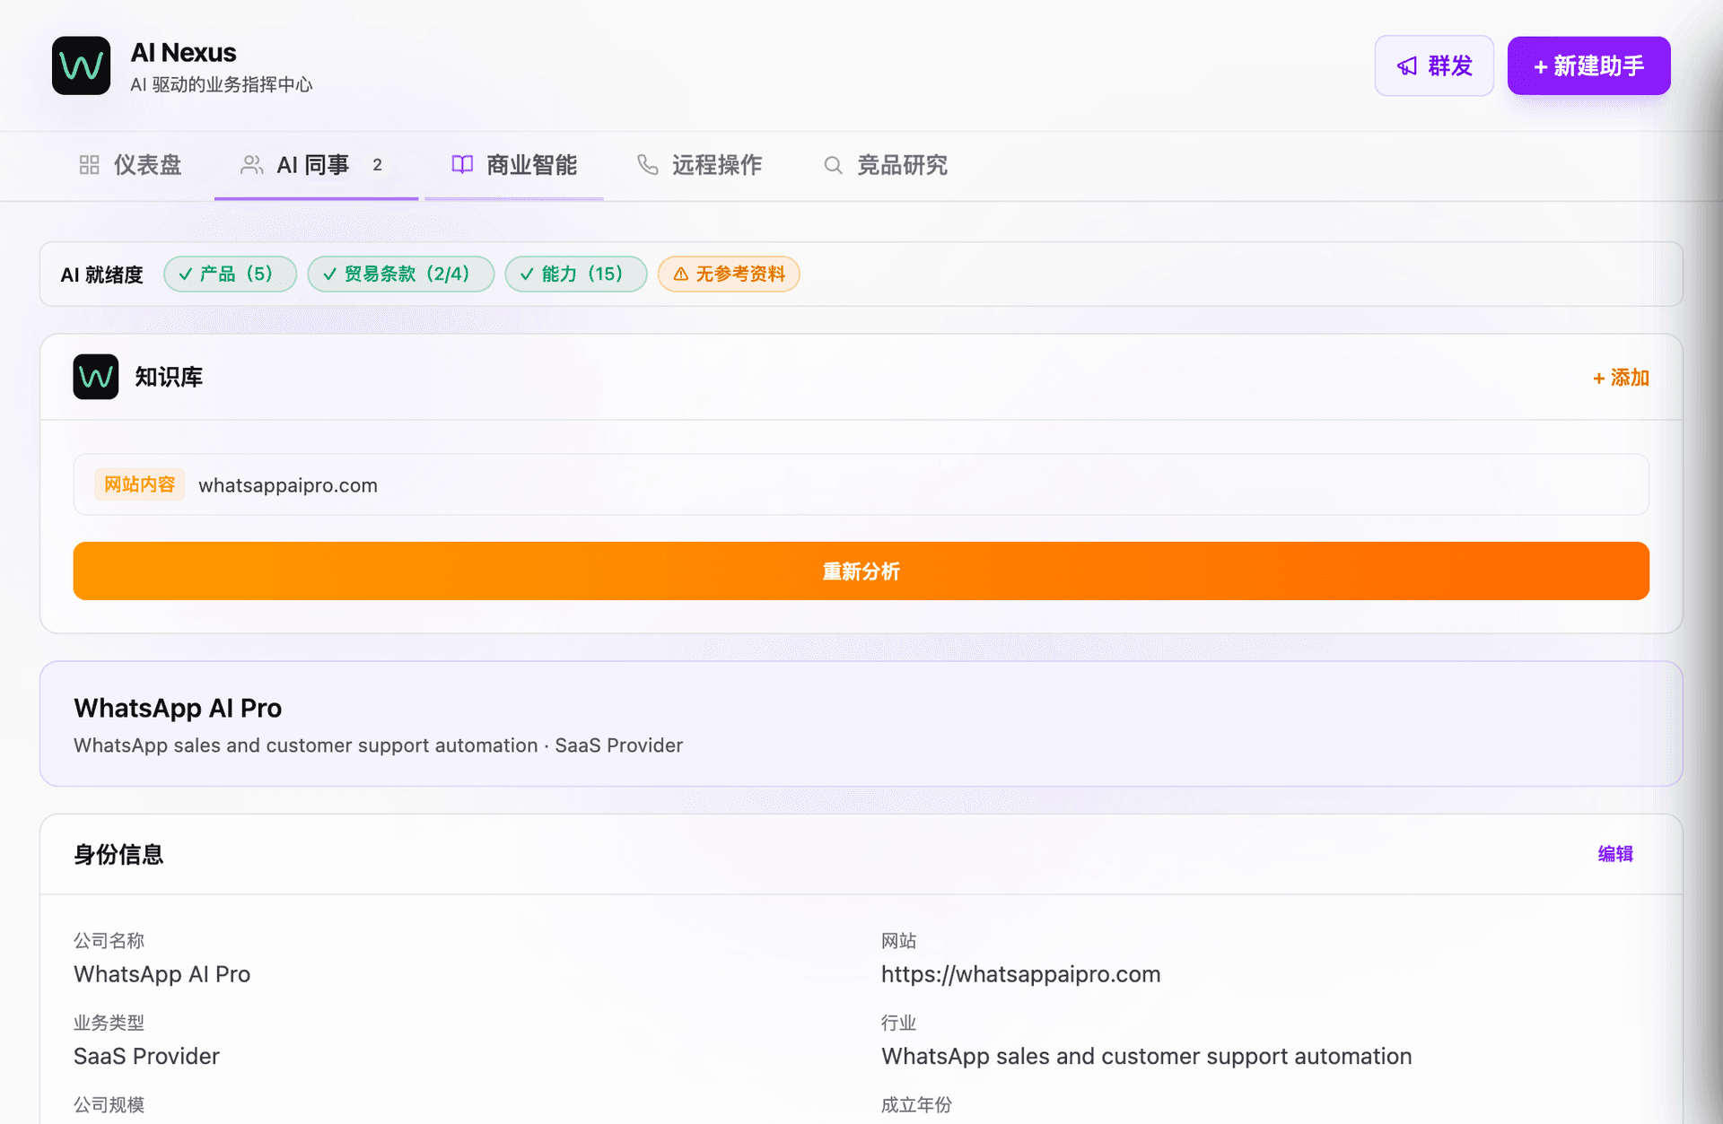
Task: Click the 网站内容 tag label
Action: pos(139,484)
